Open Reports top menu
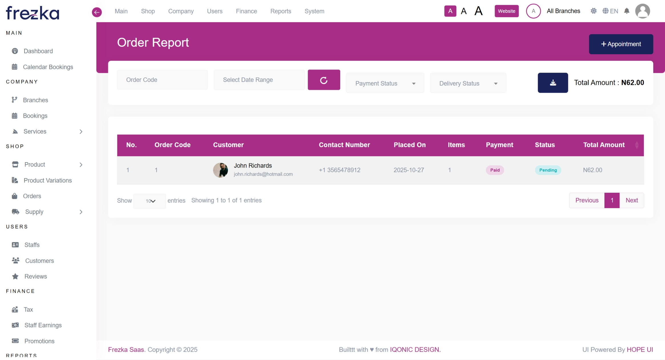Screen dimensions: 665x360 pyautogui.click(x=281, y=11)
